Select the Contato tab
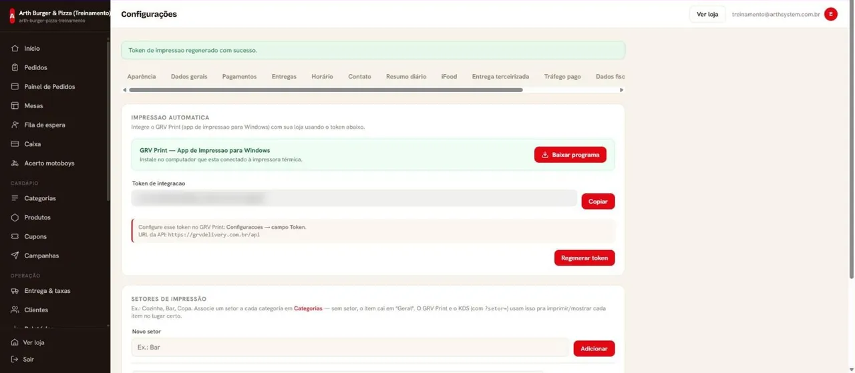The image size is (855, 373). [359, 77]
